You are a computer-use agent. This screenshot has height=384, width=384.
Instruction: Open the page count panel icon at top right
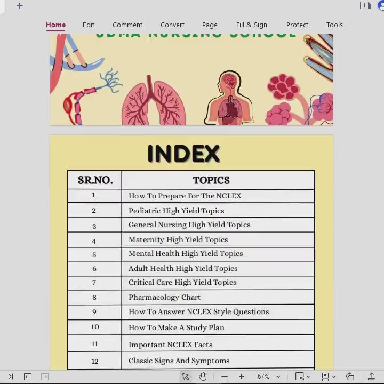(x=365, y=5)
